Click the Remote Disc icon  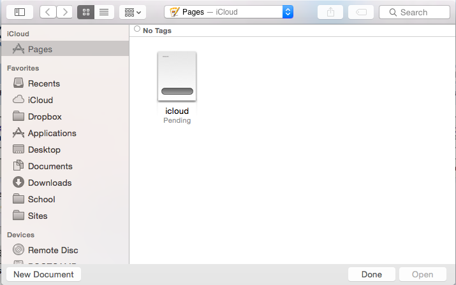click(x=18, y=249)
